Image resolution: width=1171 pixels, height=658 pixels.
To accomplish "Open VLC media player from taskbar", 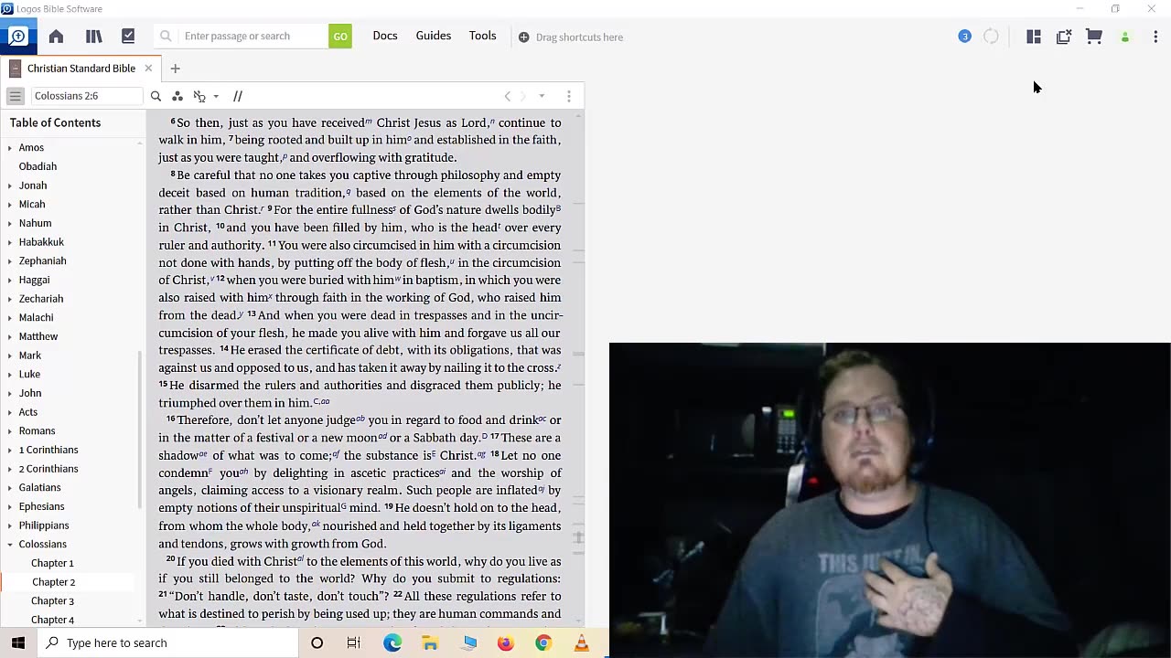I will tap(581, 642).
